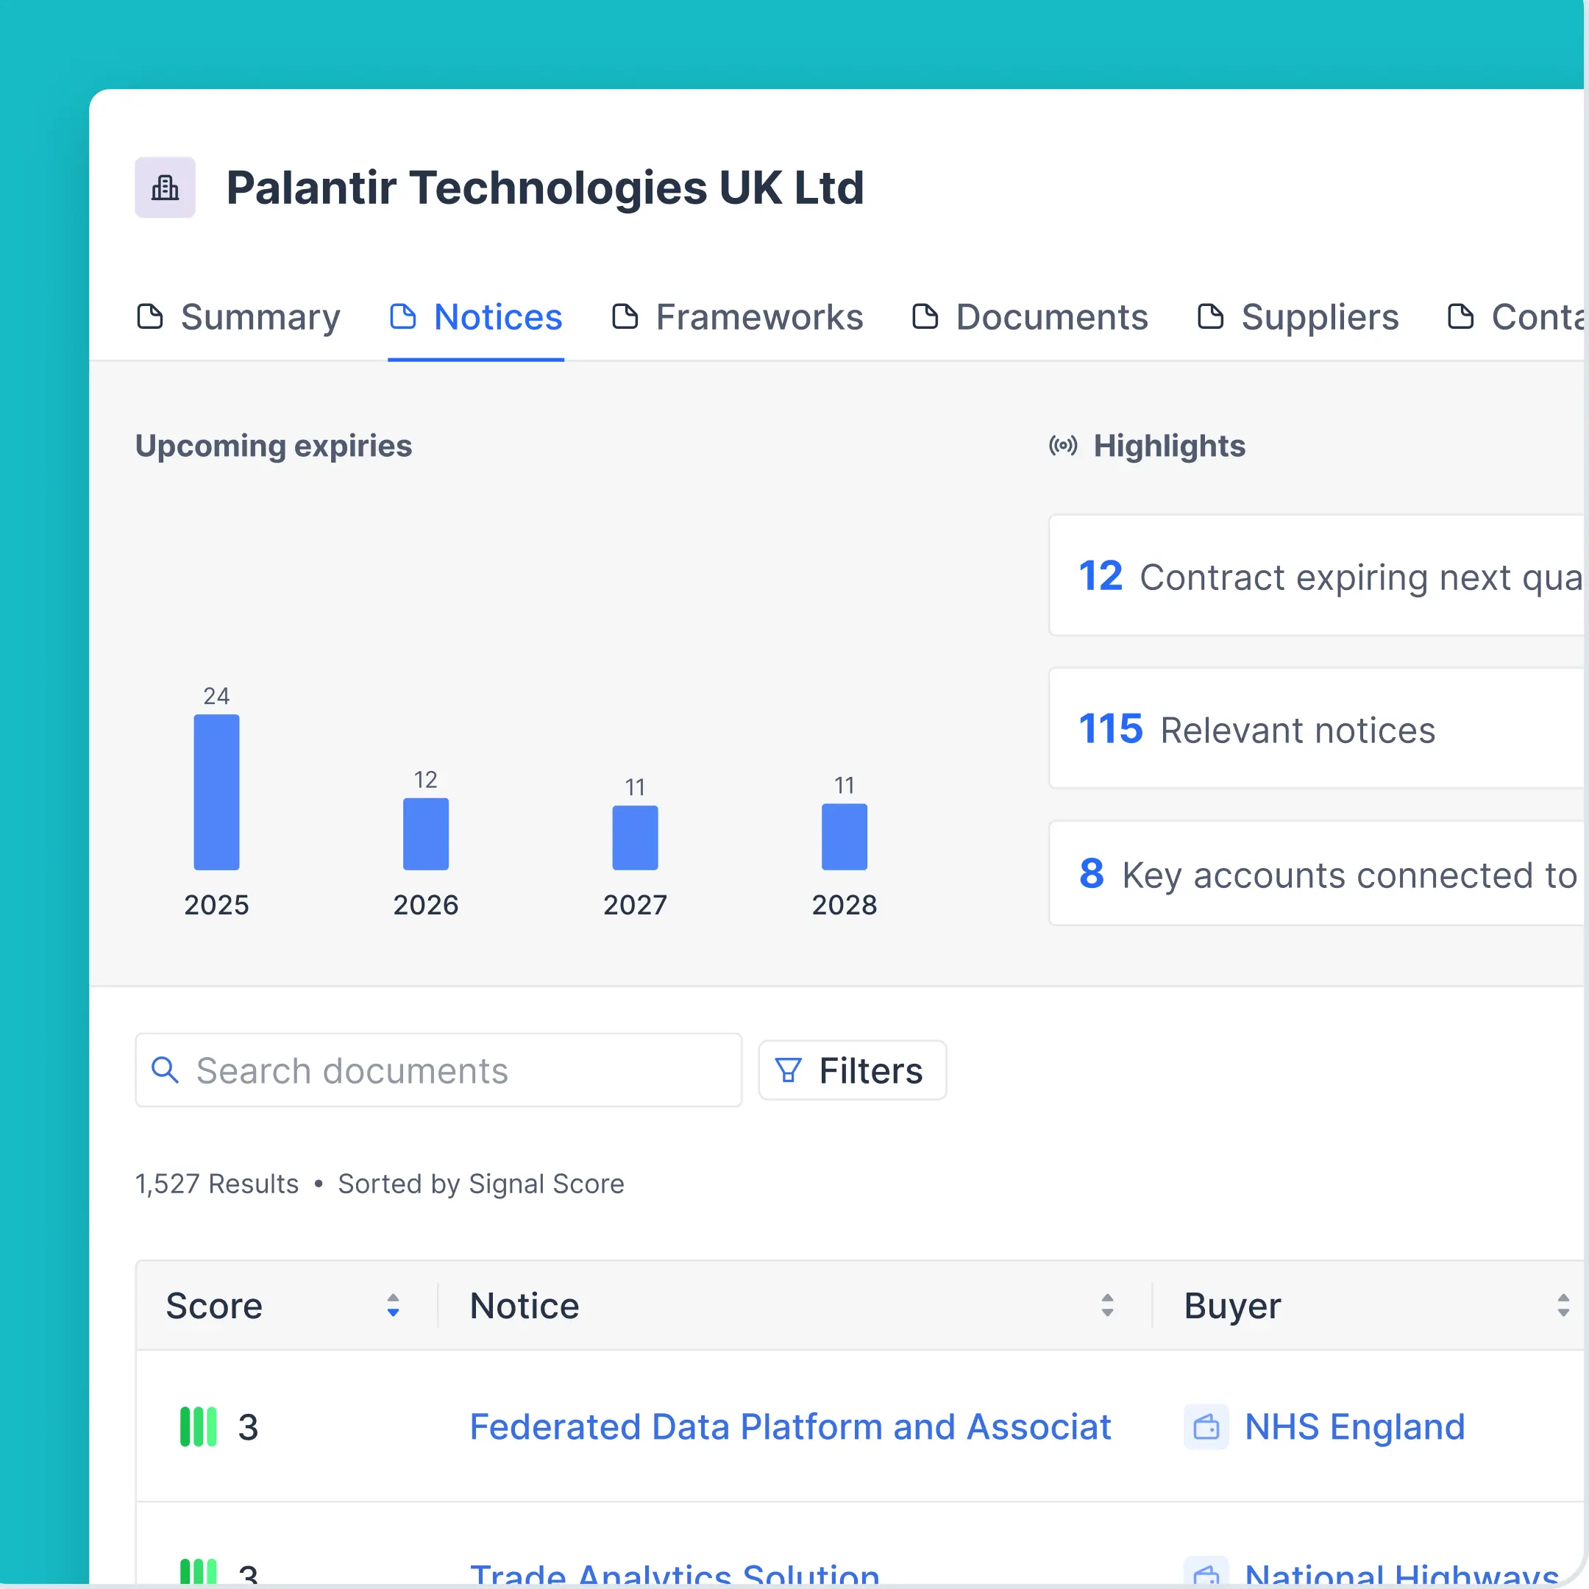Click the 2026 expiries bar

tap(426, 834)
